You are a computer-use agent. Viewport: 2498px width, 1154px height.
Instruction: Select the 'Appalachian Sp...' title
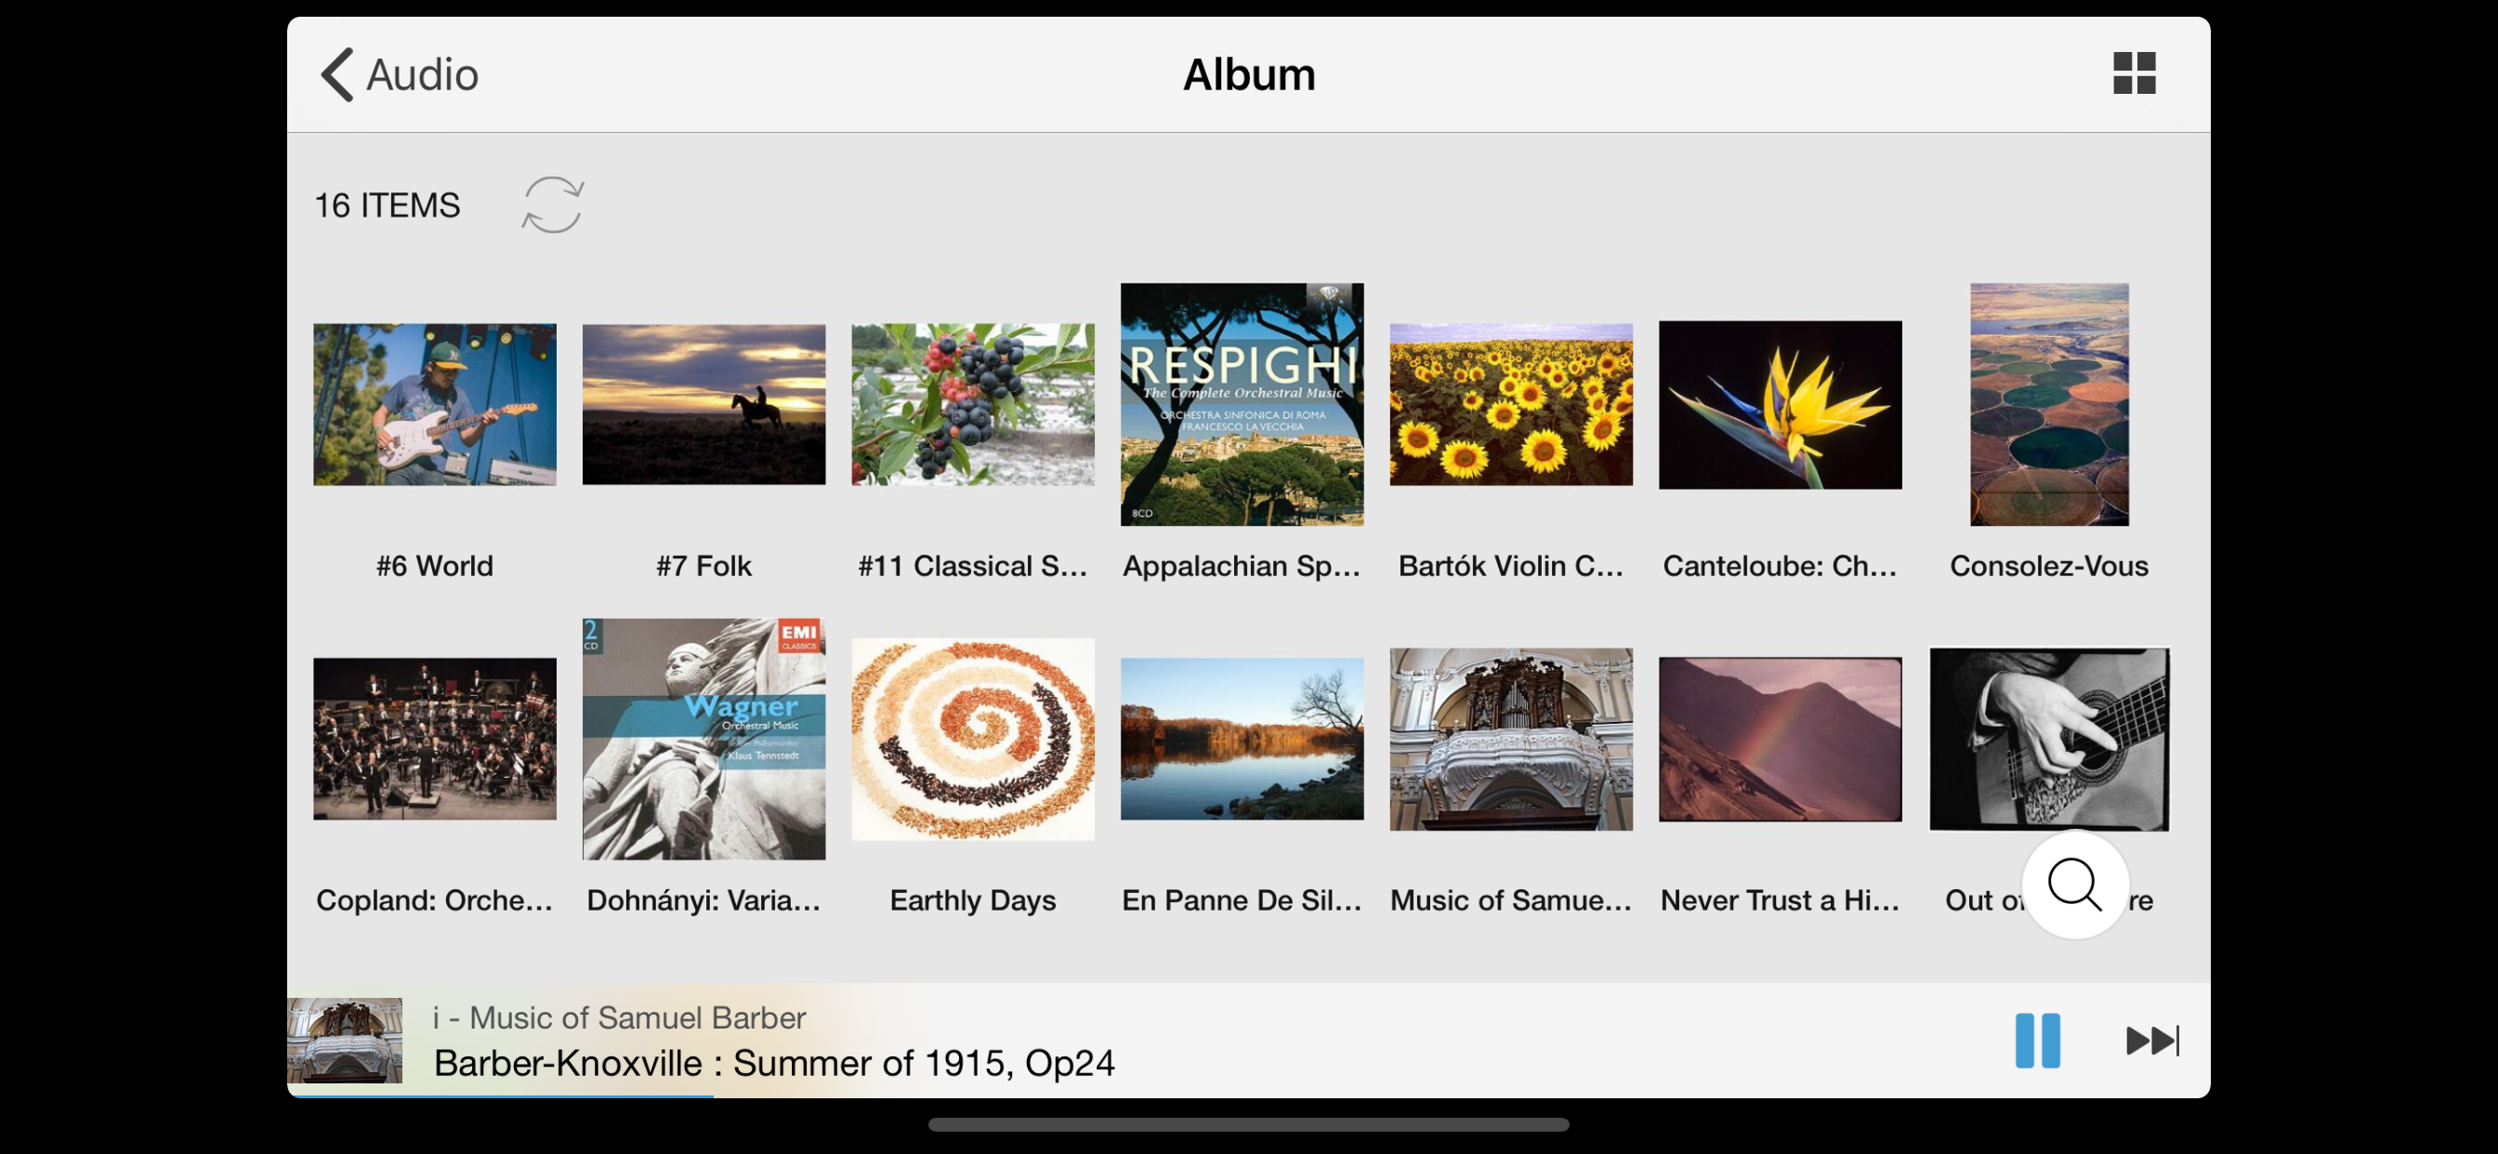(x=1242, y=565)
